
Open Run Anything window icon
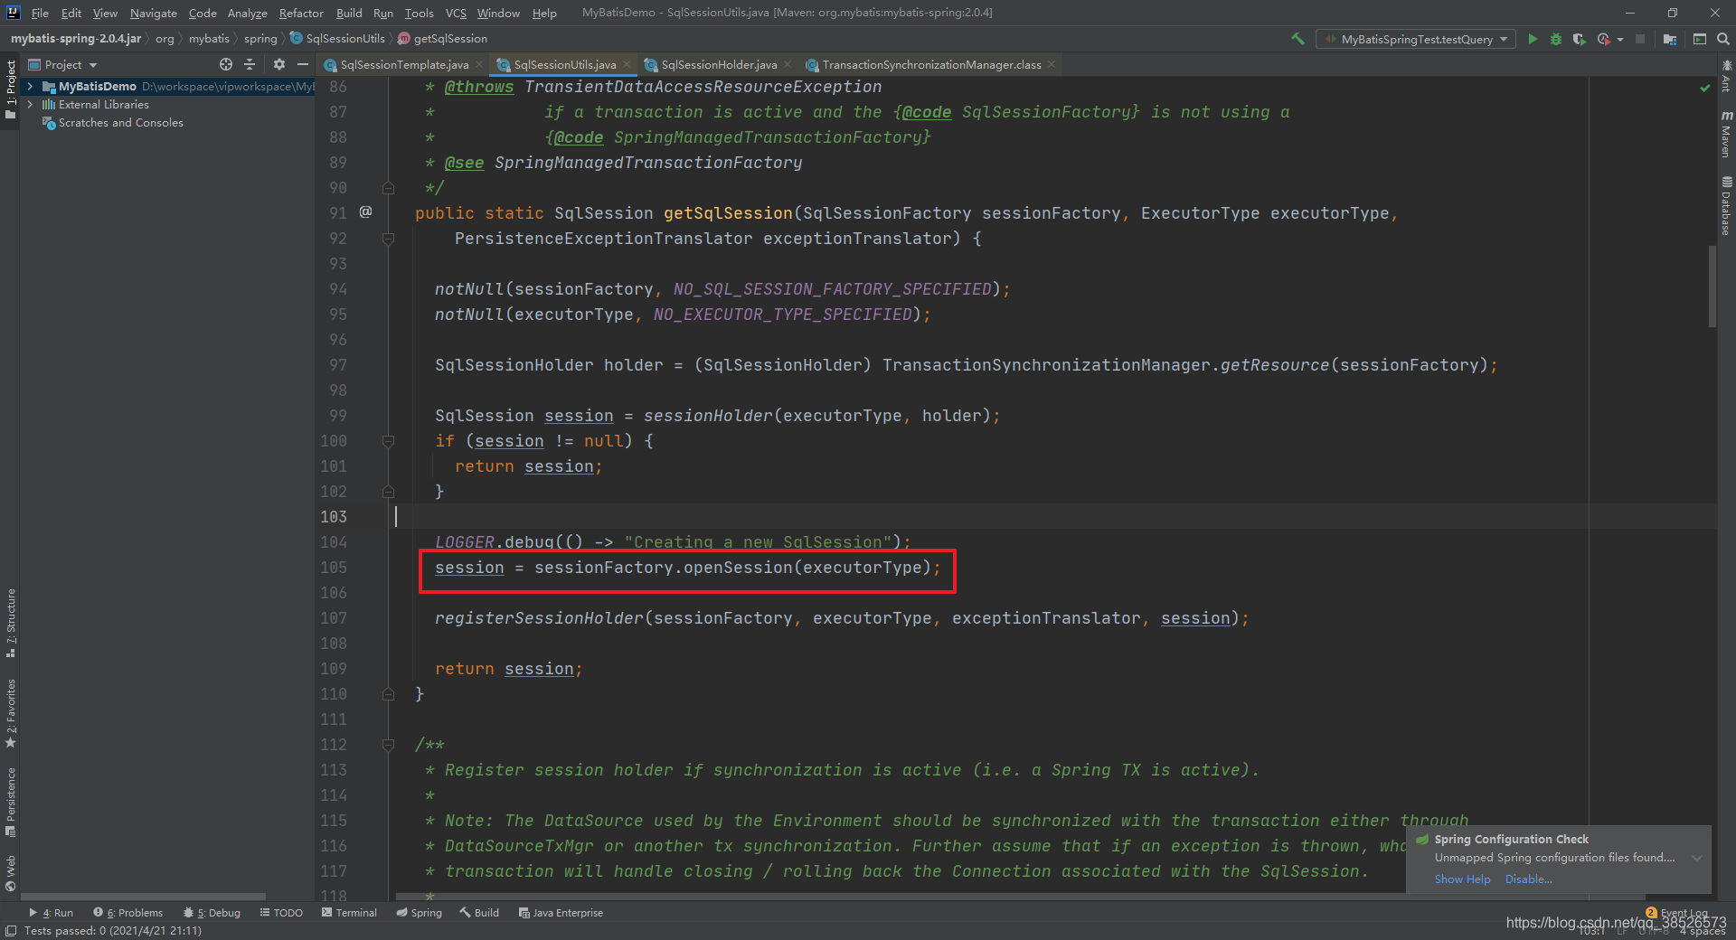pyautogui.click(x=1700, y=39)
